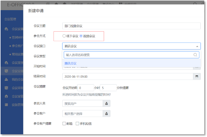
Task: Open the 签到WiFi sidebar item
Action: (x=17, y=37)
